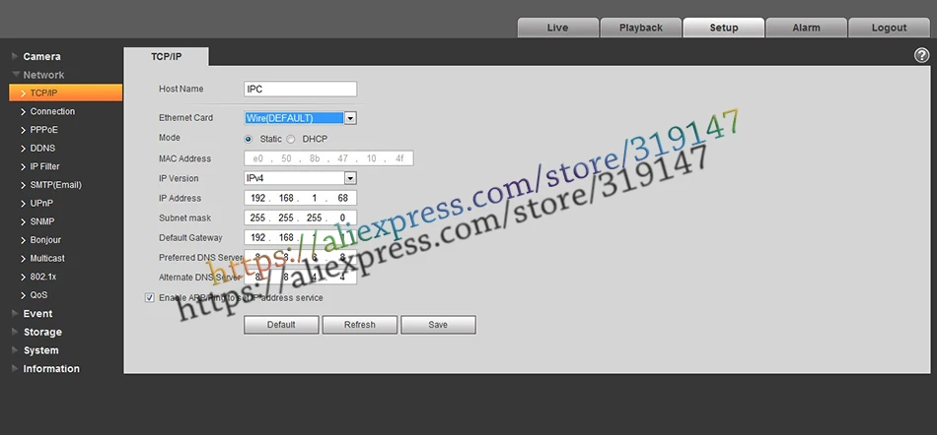Click the Logout tab
Screen dimensions: 937x435
890,28
